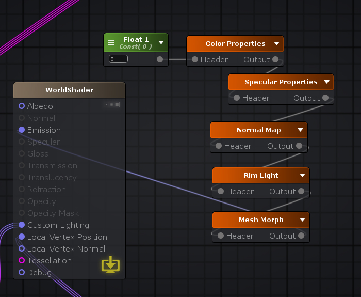Click the disabled Opacity Mask port

click(x=22, y=213)
